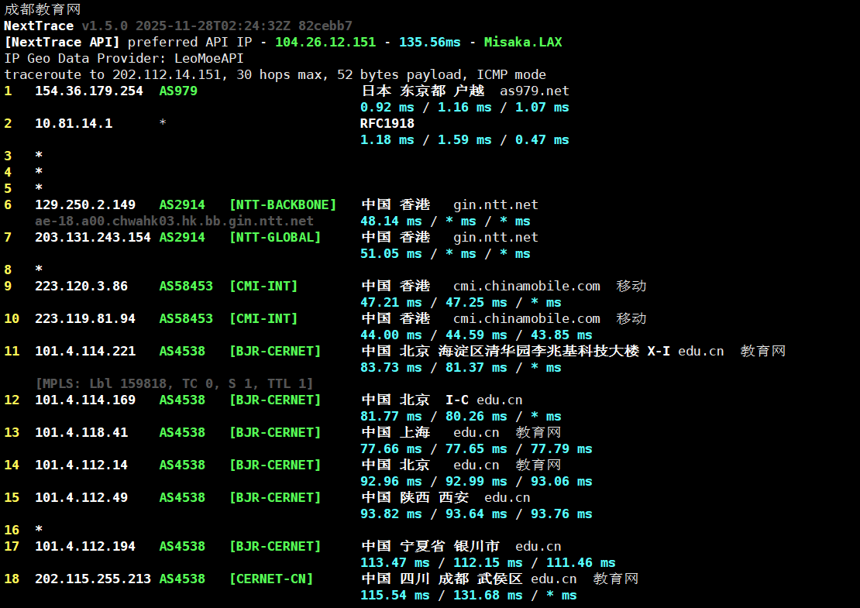Screen dimensions: 860x608
Task: Select the preferred API IP 104.26.12.151
Action: click(325, 43)
